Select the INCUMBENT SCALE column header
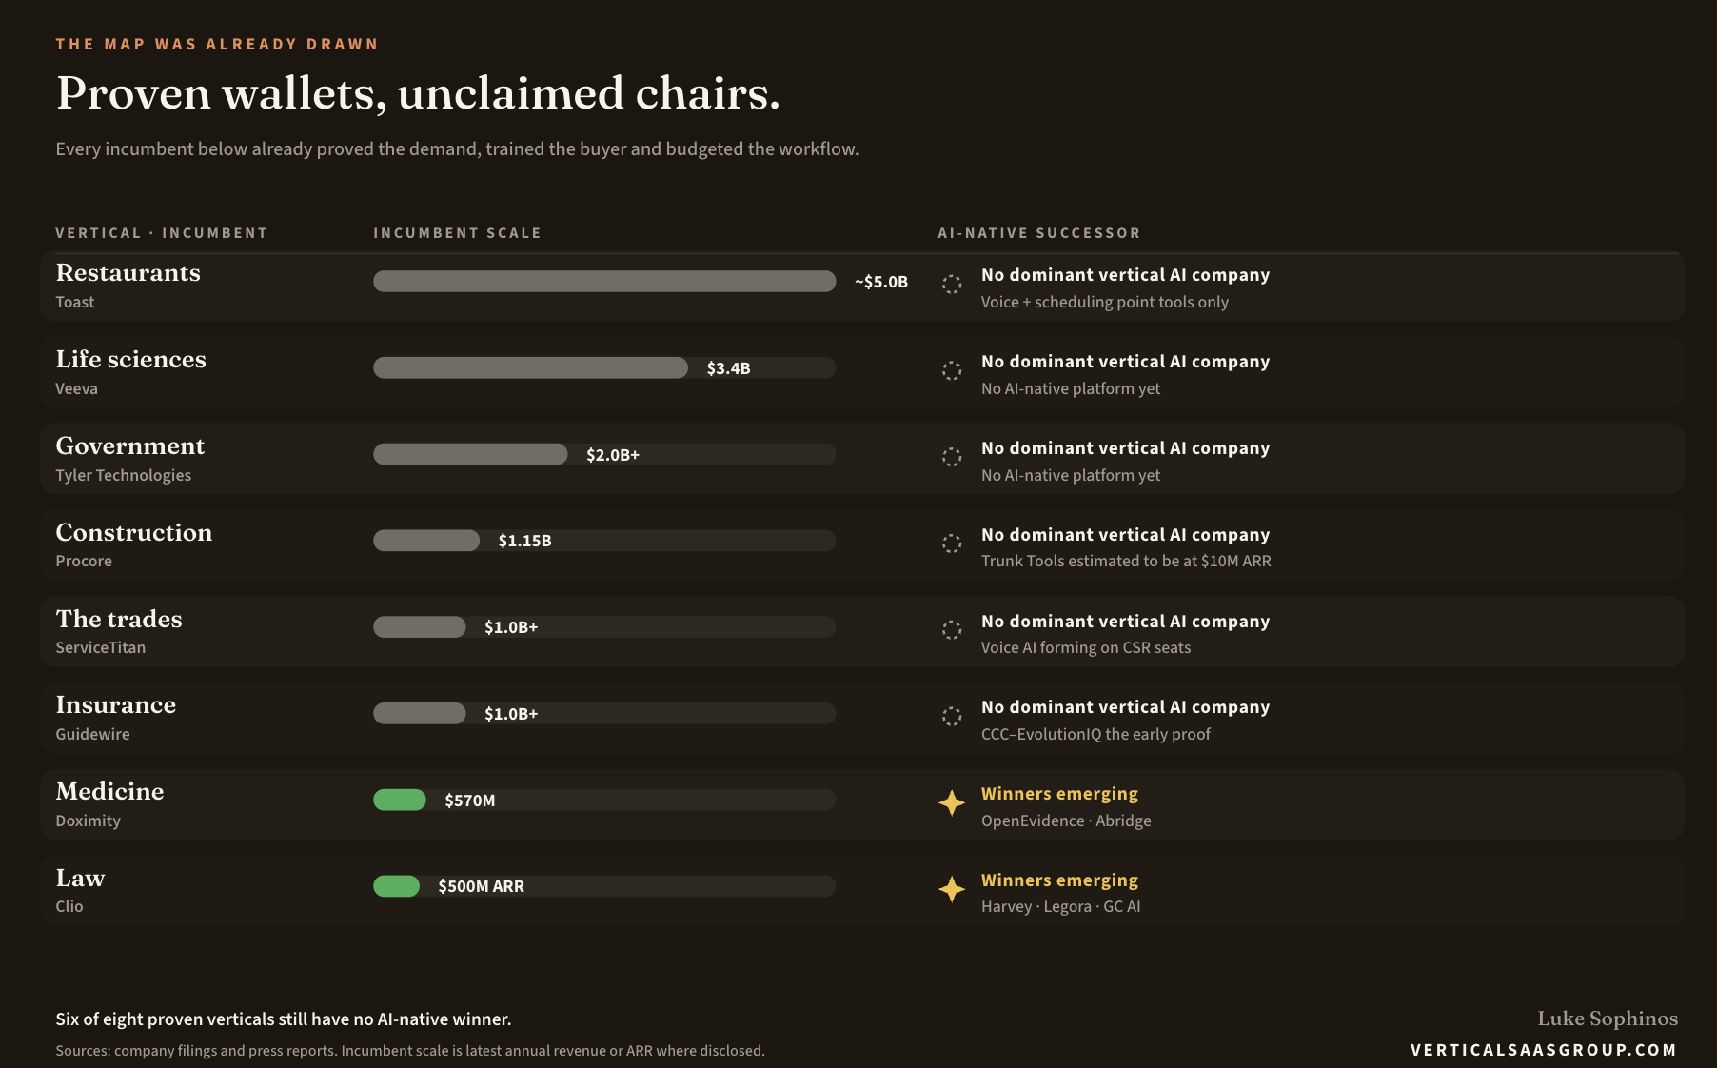Image resolution: width=1717 pixels, height=1068 pixels. [x=457, y=233]
